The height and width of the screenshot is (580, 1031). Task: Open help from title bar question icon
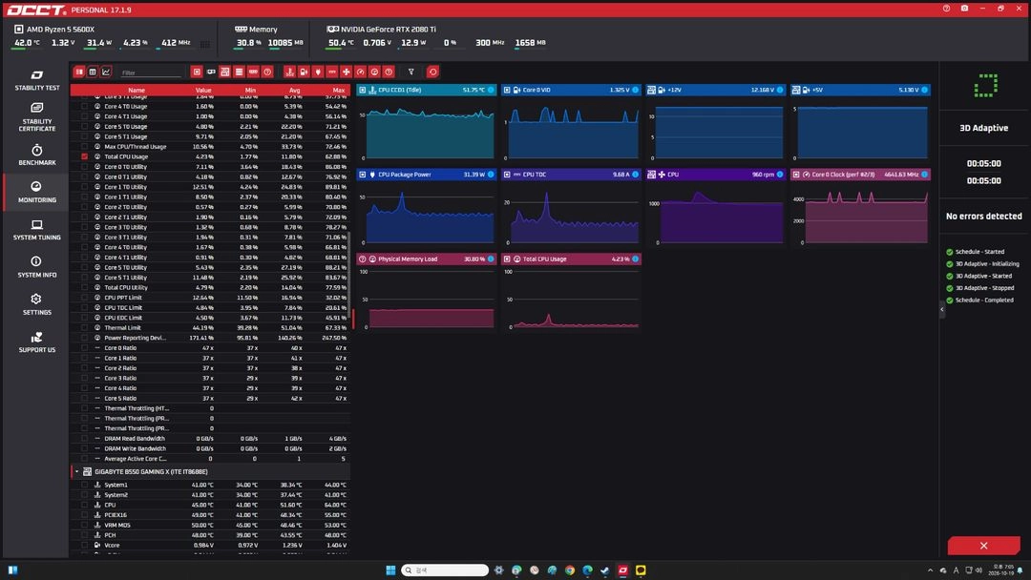pyautogui.click(x=946, y=9)
